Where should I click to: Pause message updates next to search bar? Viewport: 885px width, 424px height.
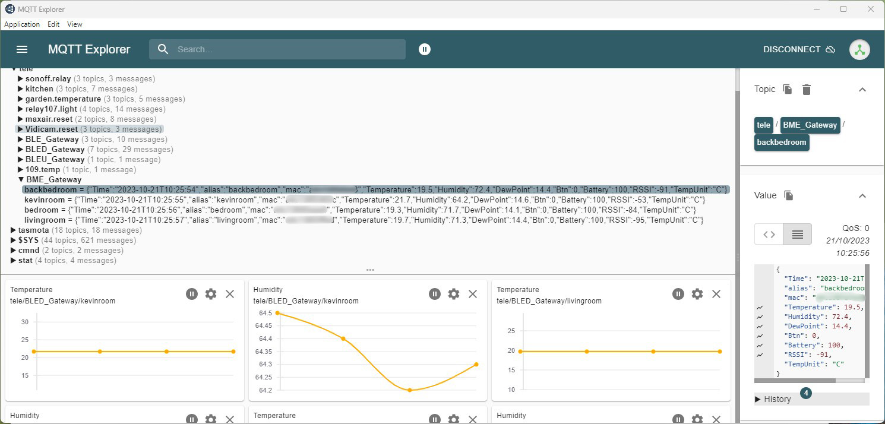(x=424, y=49)
